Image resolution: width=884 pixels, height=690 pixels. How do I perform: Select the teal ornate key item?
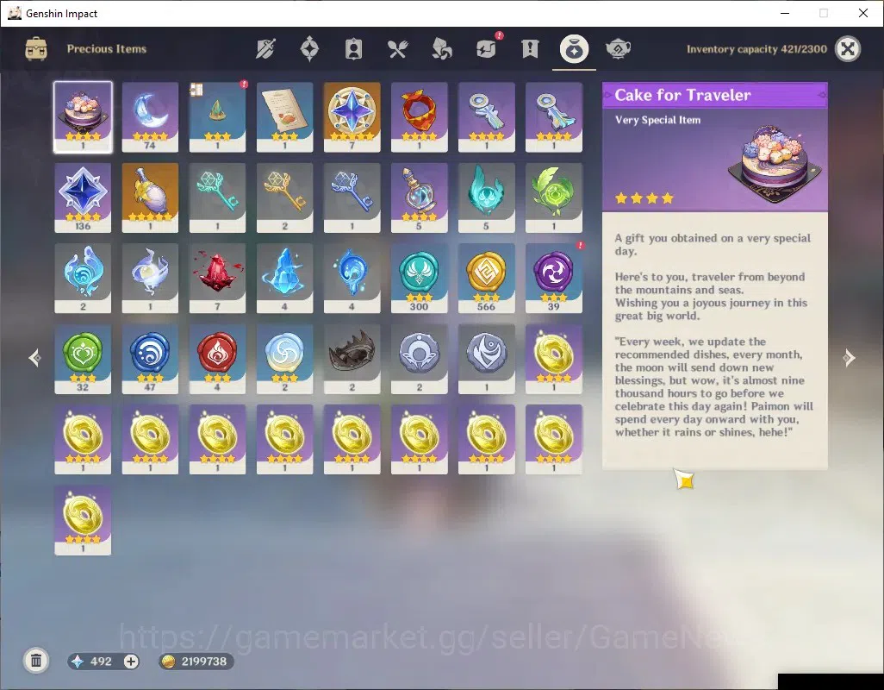pos(218,198)
